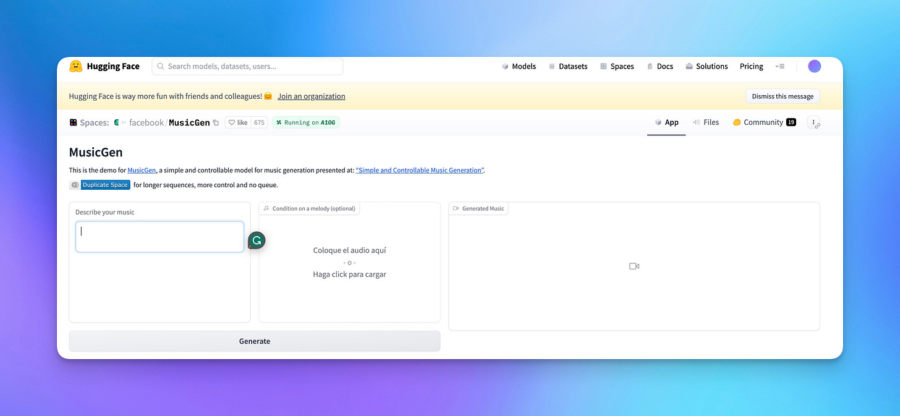
Task: Click the melody upload drop area
Action: (x=349, y=262)
